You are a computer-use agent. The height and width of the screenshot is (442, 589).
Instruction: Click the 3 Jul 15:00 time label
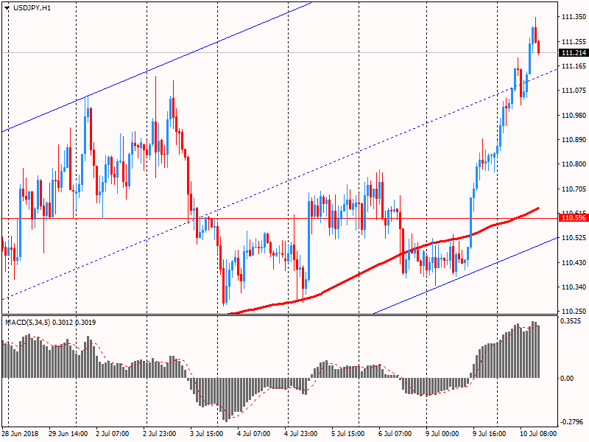tap(207, 434)
